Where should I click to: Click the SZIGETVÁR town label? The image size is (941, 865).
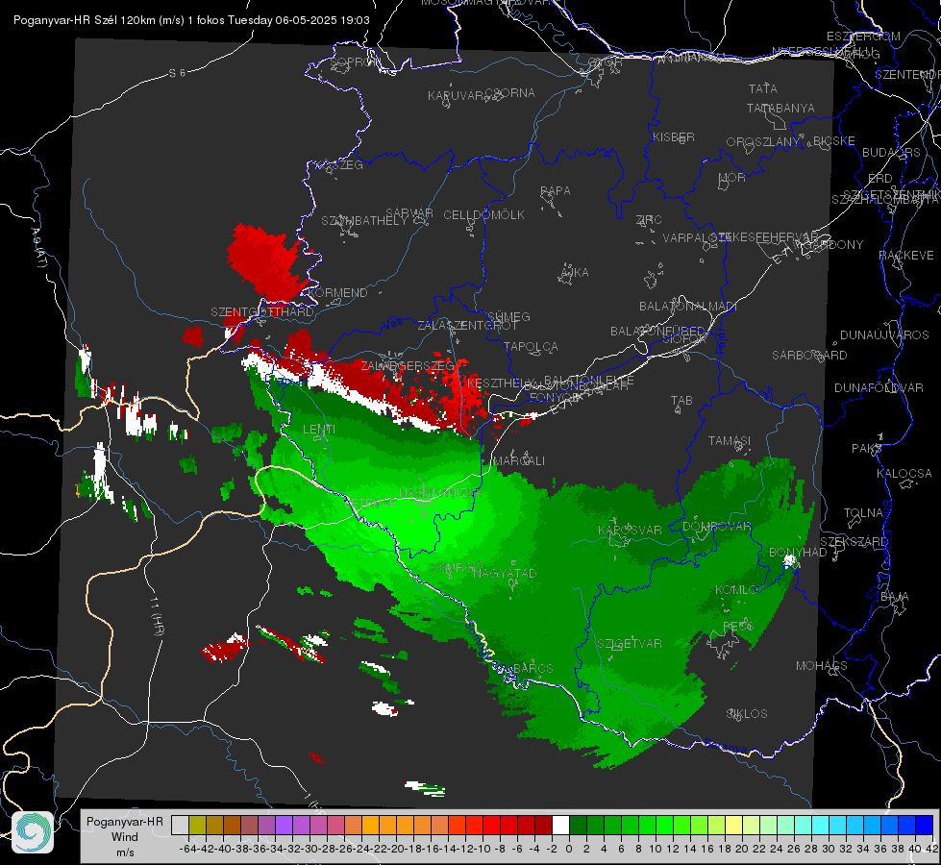pos(630,644)
